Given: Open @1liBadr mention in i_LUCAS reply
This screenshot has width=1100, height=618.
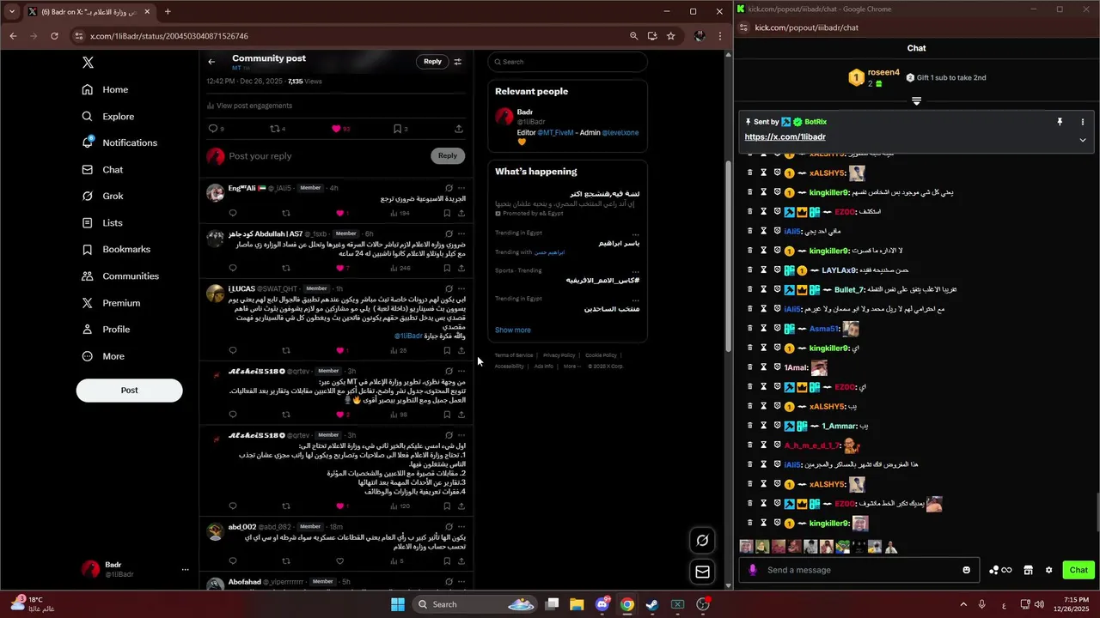Looking at the screenshot, I should pyautogui.click(x=408, y=336).
